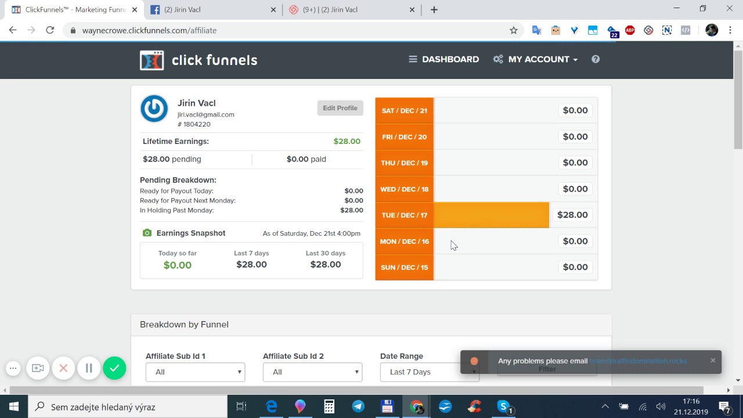Click the 'Breakdown by Funnel' heading

184,325
